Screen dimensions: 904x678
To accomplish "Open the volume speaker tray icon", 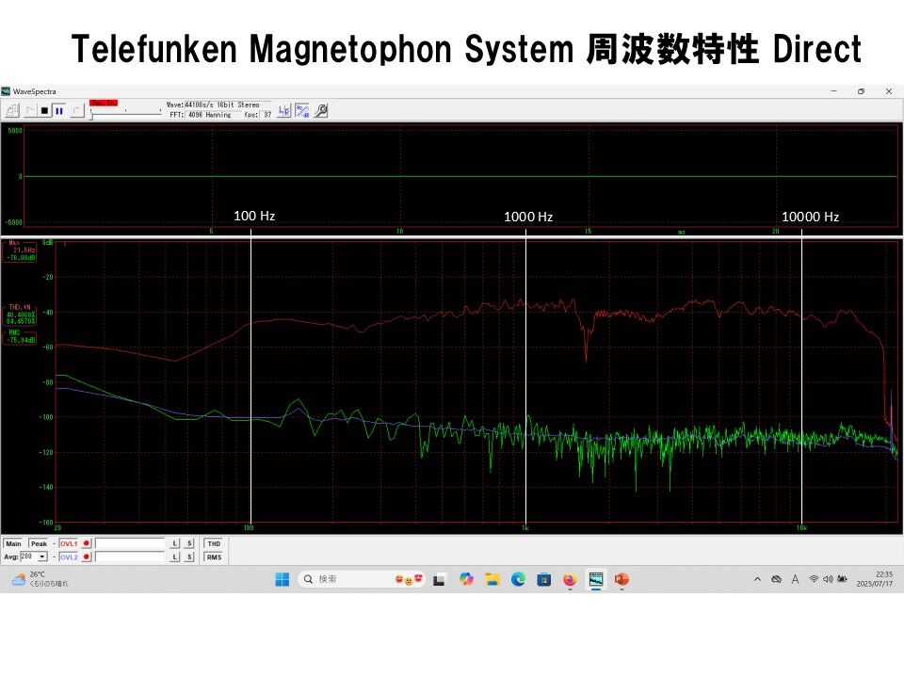I will [828, 579].
